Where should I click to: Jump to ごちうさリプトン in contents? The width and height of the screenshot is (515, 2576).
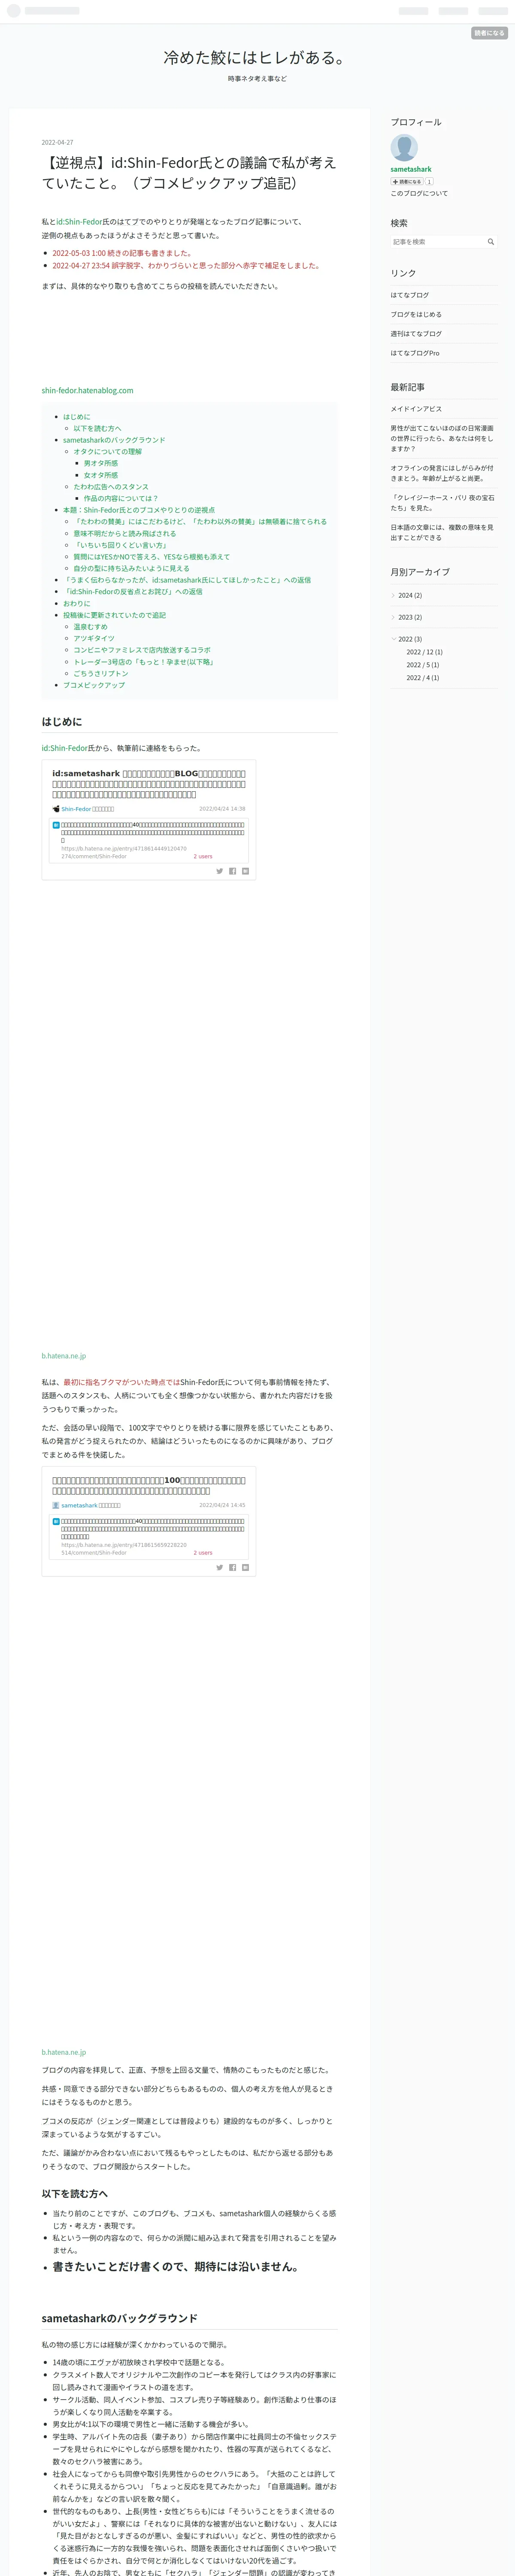pos(101,673)
